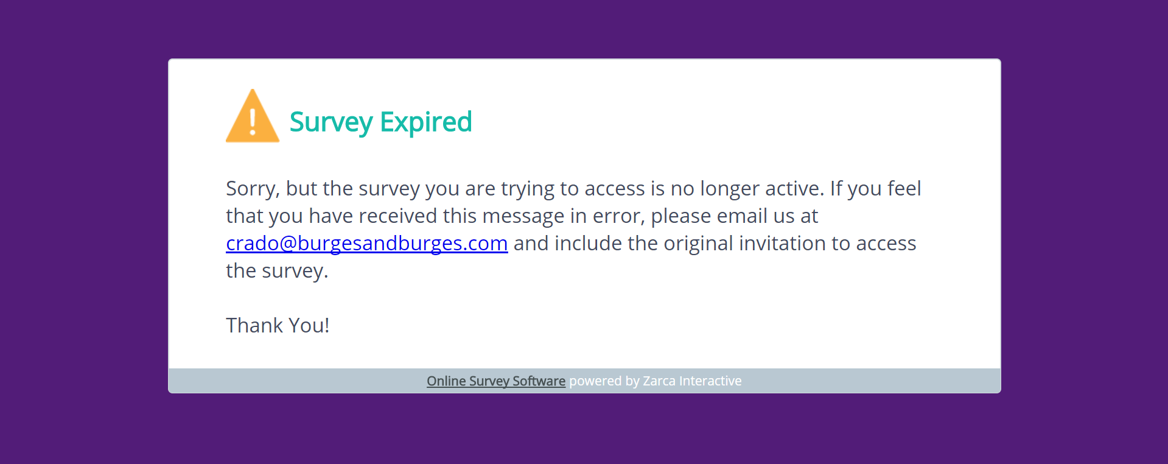The image size is (1168, 464).
Task: Click the words "If you feel"
Action: [875, 189]
